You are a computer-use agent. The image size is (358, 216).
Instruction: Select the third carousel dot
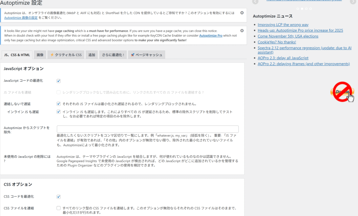(306, 9)
